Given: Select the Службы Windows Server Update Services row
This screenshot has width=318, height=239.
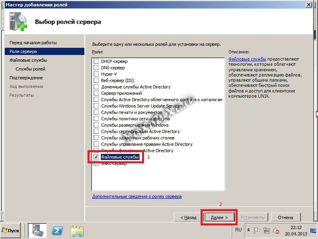Looking at the screenshot, I should [141, 106].
